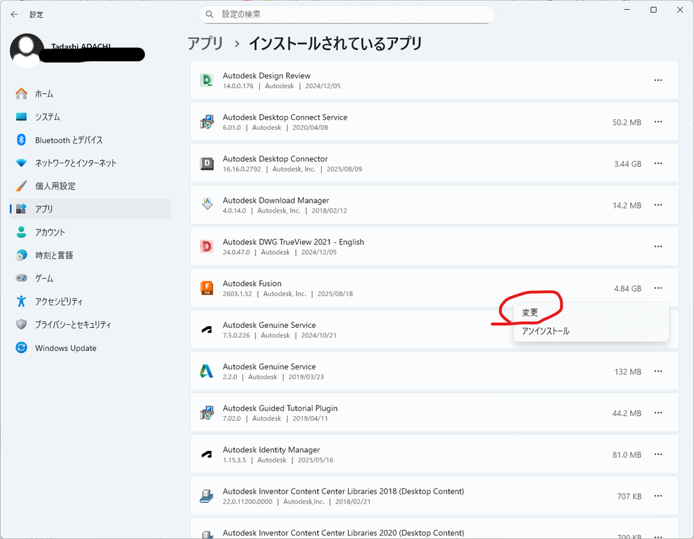
Task: Open Bluetooth とデバイス settings
Action: click(90, 140)
